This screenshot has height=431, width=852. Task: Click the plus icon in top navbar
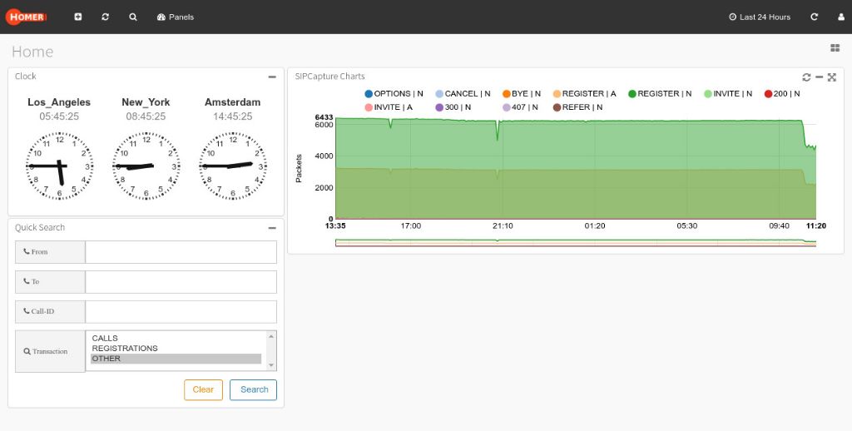pos(78,17)
